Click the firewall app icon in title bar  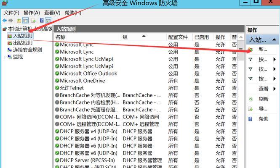click(x=5, y=3)
